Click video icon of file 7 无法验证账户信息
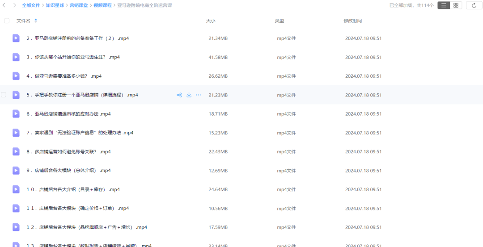Viewport: 483px width, 247px height. (16, 133)
